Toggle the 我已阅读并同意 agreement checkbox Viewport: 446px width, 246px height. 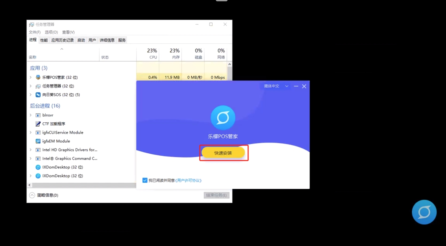pyautogui.click(x=145, y=180)
